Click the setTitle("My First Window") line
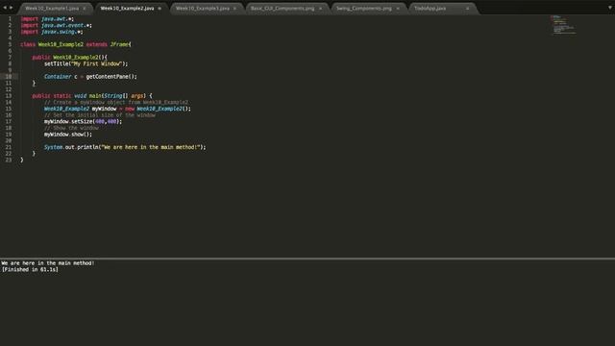The height and width of the screenshot is (346, 615). tap(86, 63)
